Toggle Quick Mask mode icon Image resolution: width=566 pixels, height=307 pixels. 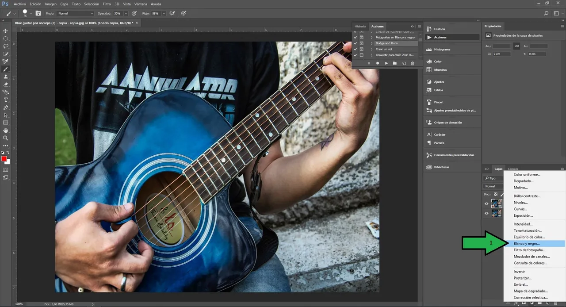[6, 169]
